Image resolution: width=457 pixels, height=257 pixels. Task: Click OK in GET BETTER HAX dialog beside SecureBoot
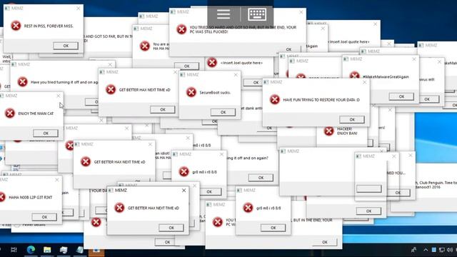coord(163,109)
